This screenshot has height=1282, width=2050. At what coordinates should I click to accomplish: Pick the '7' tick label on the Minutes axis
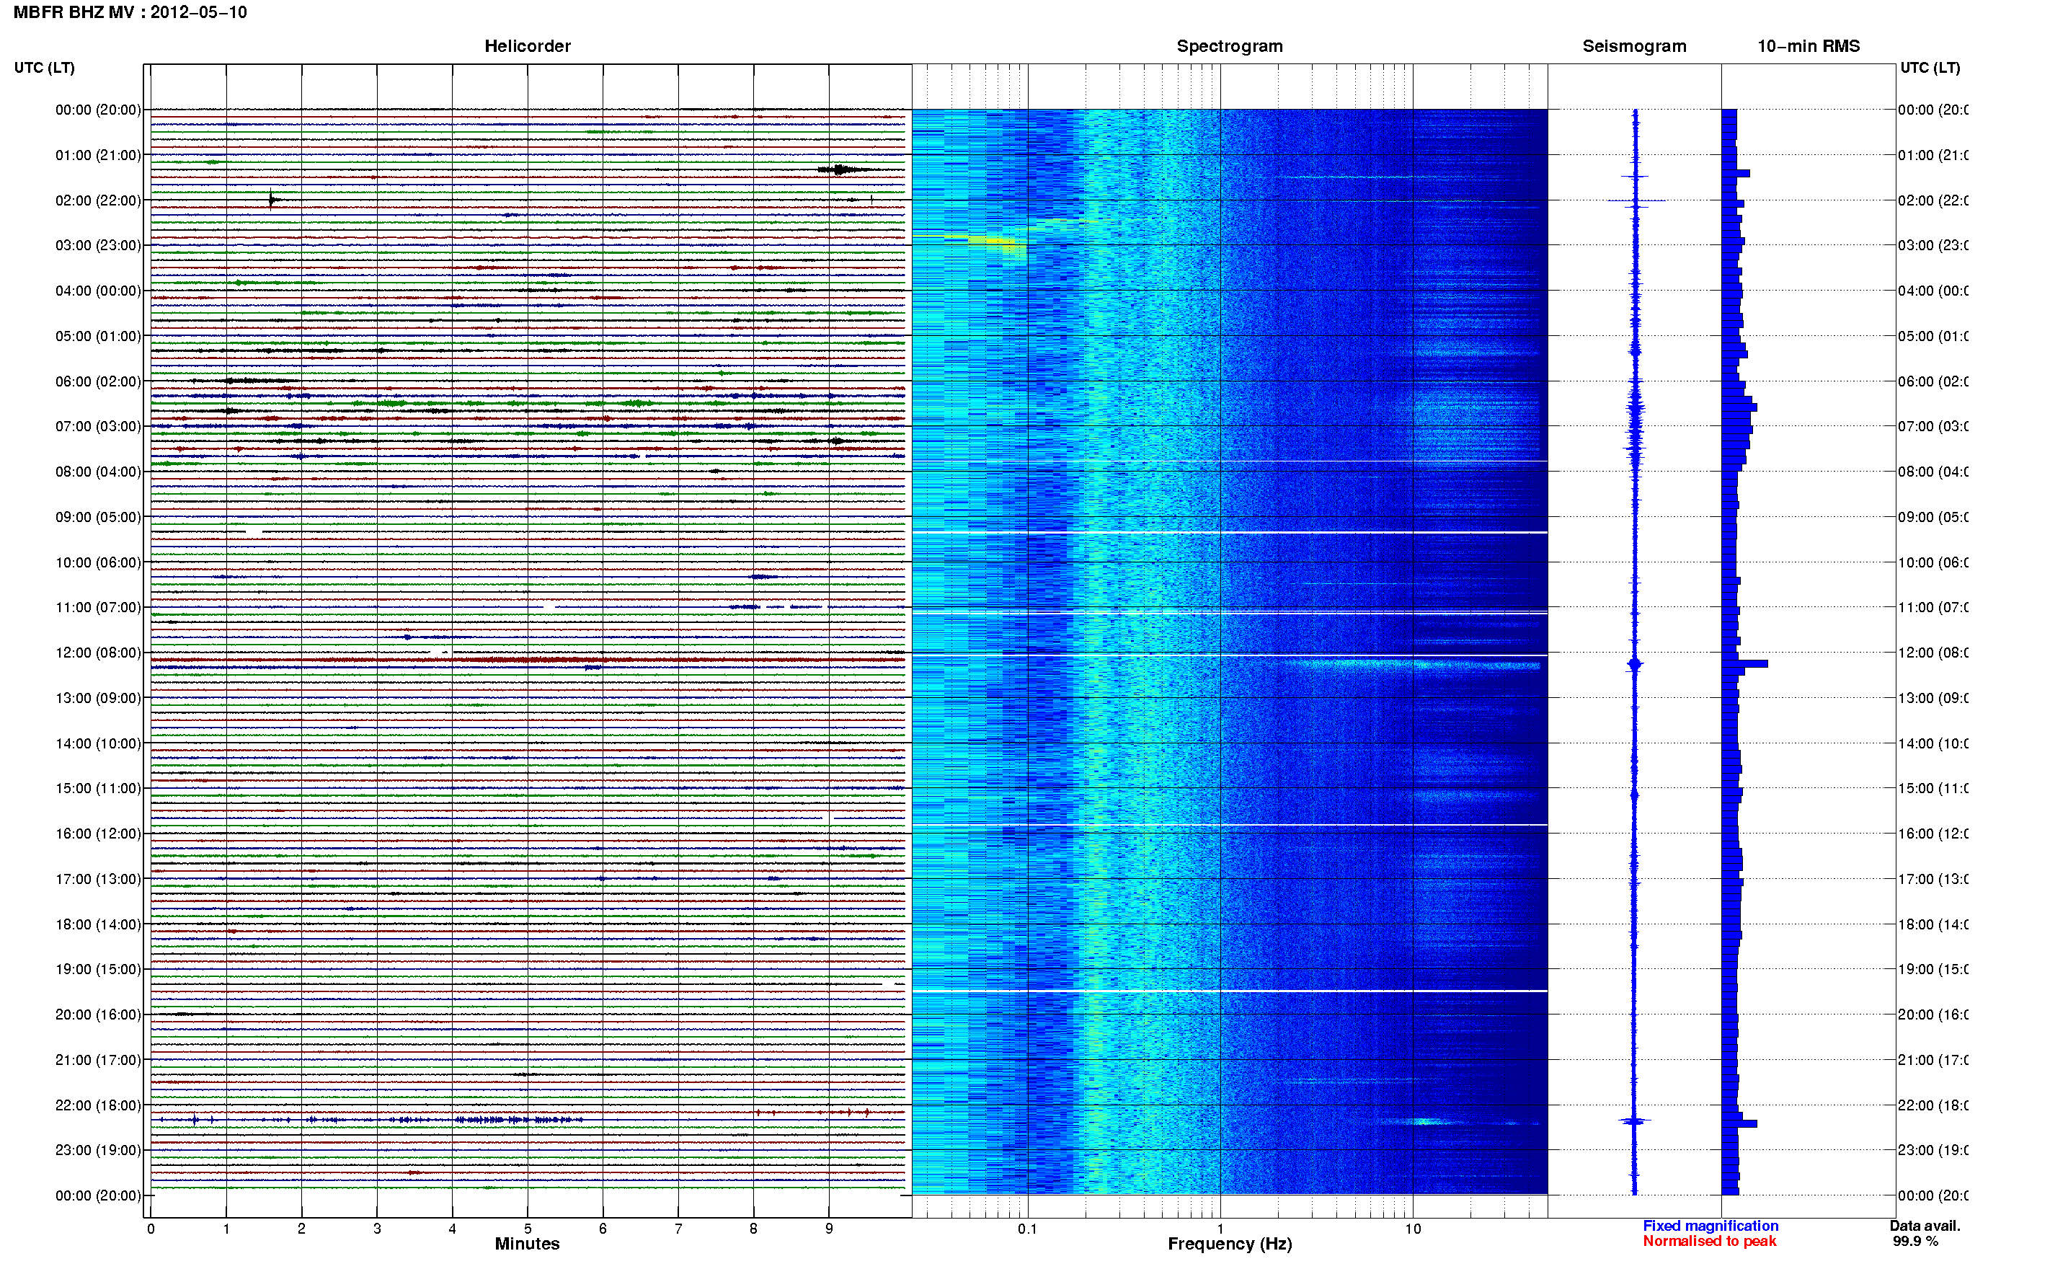[678, 1229]
